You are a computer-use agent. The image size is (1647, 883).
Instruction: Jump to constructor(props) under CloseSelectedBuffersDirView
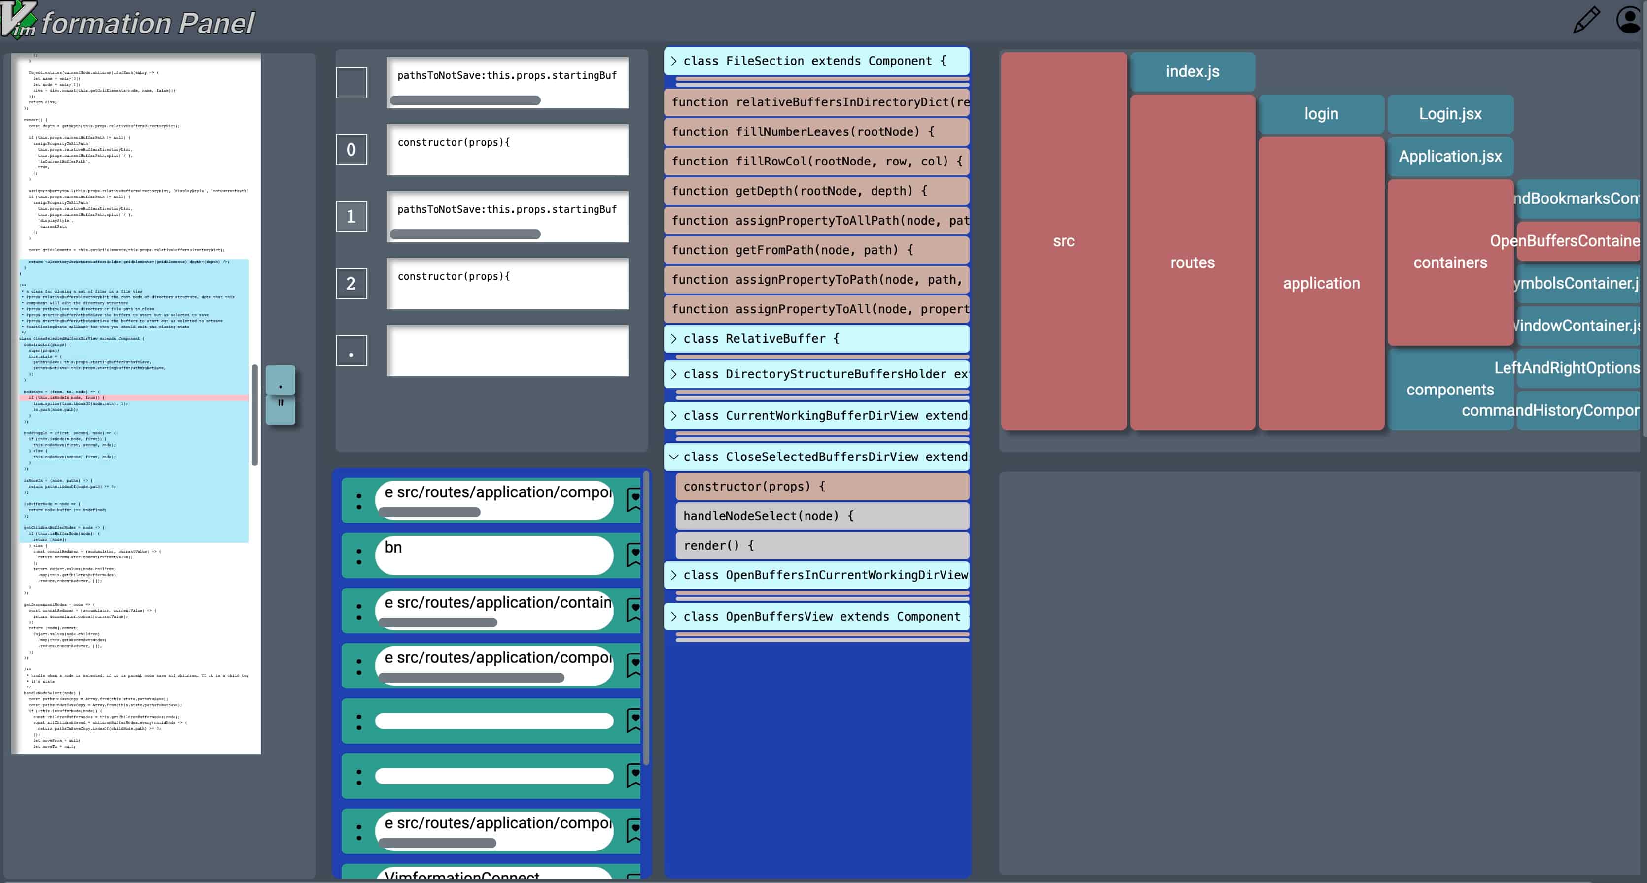coord(822,486)
